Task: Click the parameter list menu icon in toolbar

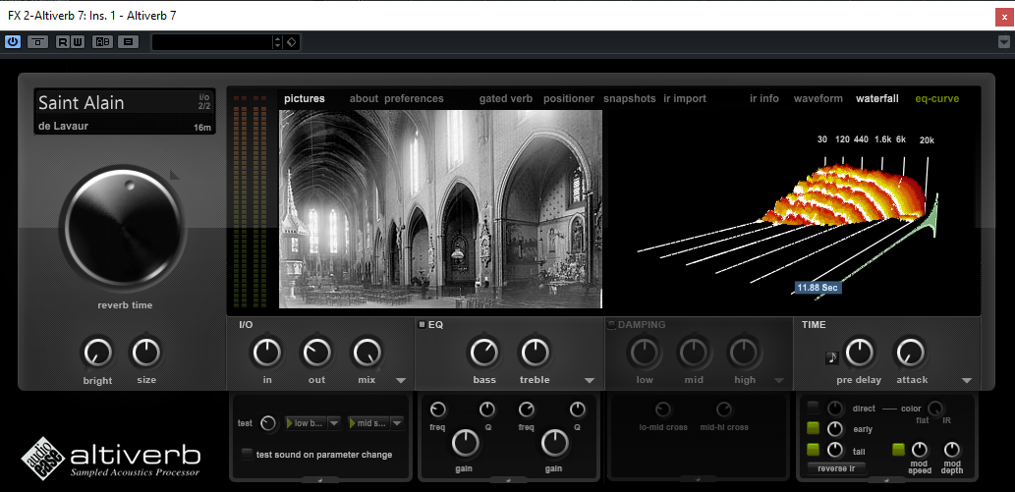Action: tap(128, 42)
